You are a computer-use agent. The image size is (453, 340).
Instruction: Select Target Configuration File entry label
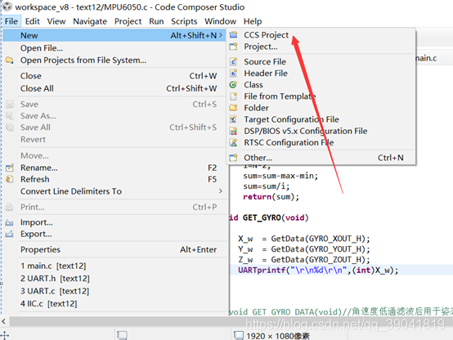coord(291,119)
